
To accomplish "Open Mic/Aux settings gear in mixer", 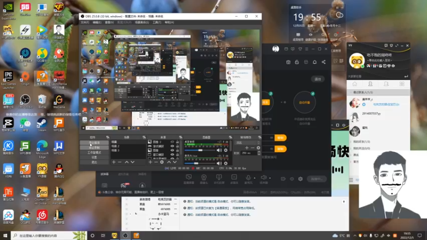I will point(226,163).
